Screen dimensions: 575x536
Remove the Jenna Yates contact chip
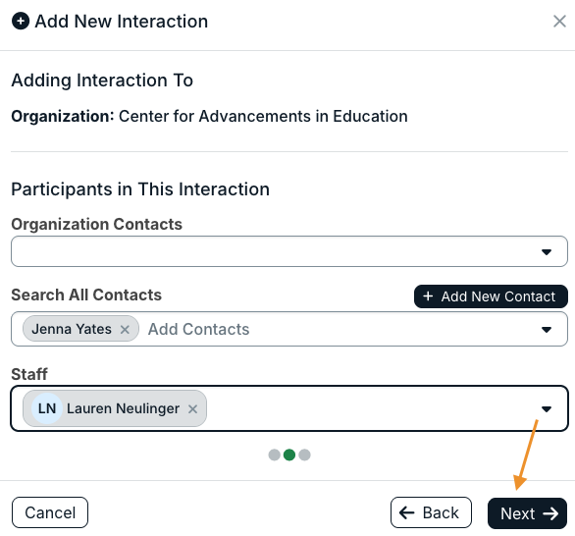point(125,330)
